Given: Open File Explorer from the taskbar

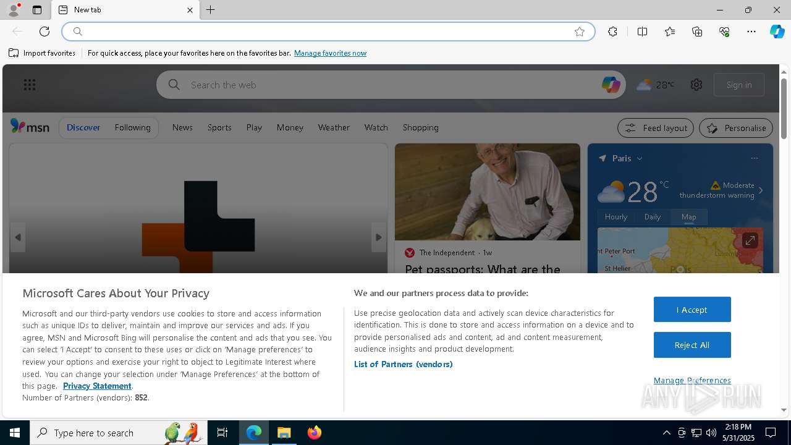Looking at the screenshot, I should [x=284, y=433].
